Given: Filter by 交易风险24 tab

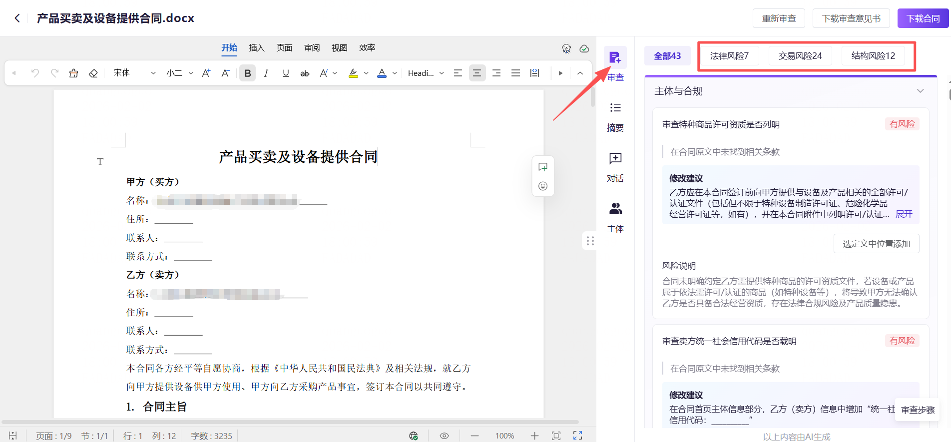Looking at the screenshot, I should tap(800, 56).
